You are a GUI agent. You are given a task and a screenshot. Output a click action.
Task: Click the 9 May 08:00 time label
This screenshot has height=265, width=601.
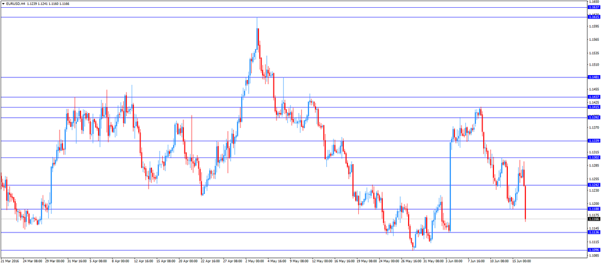tap(299, 261)
